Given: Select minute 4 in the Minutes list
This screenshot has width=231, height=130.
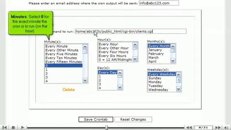Looking at the screenshot, I should pyautogui.click(x=64, y=81).
